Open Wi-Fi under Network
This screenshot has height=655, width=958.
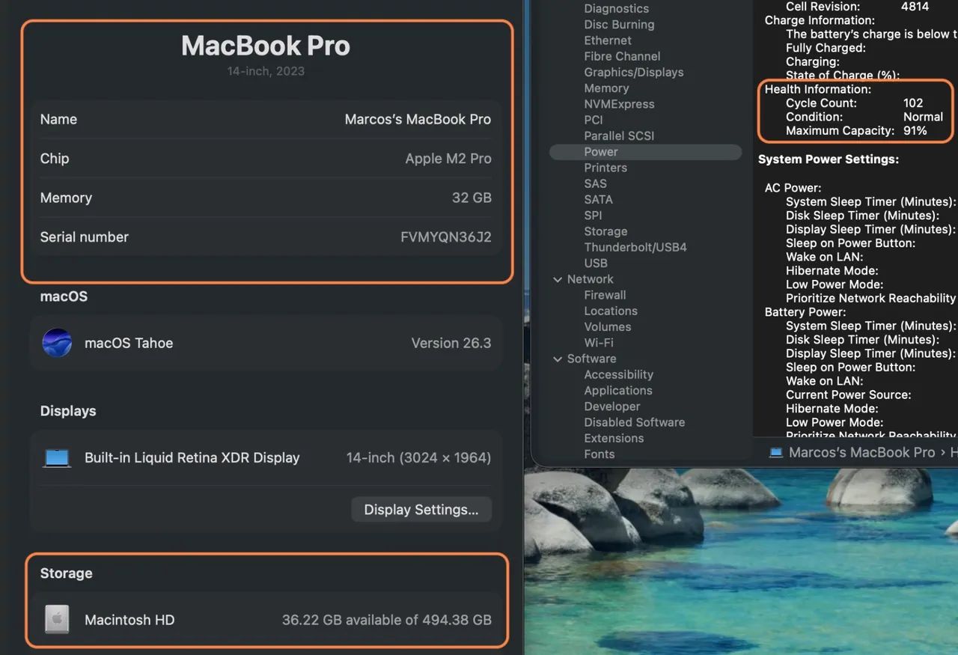(x=599, y=342)
